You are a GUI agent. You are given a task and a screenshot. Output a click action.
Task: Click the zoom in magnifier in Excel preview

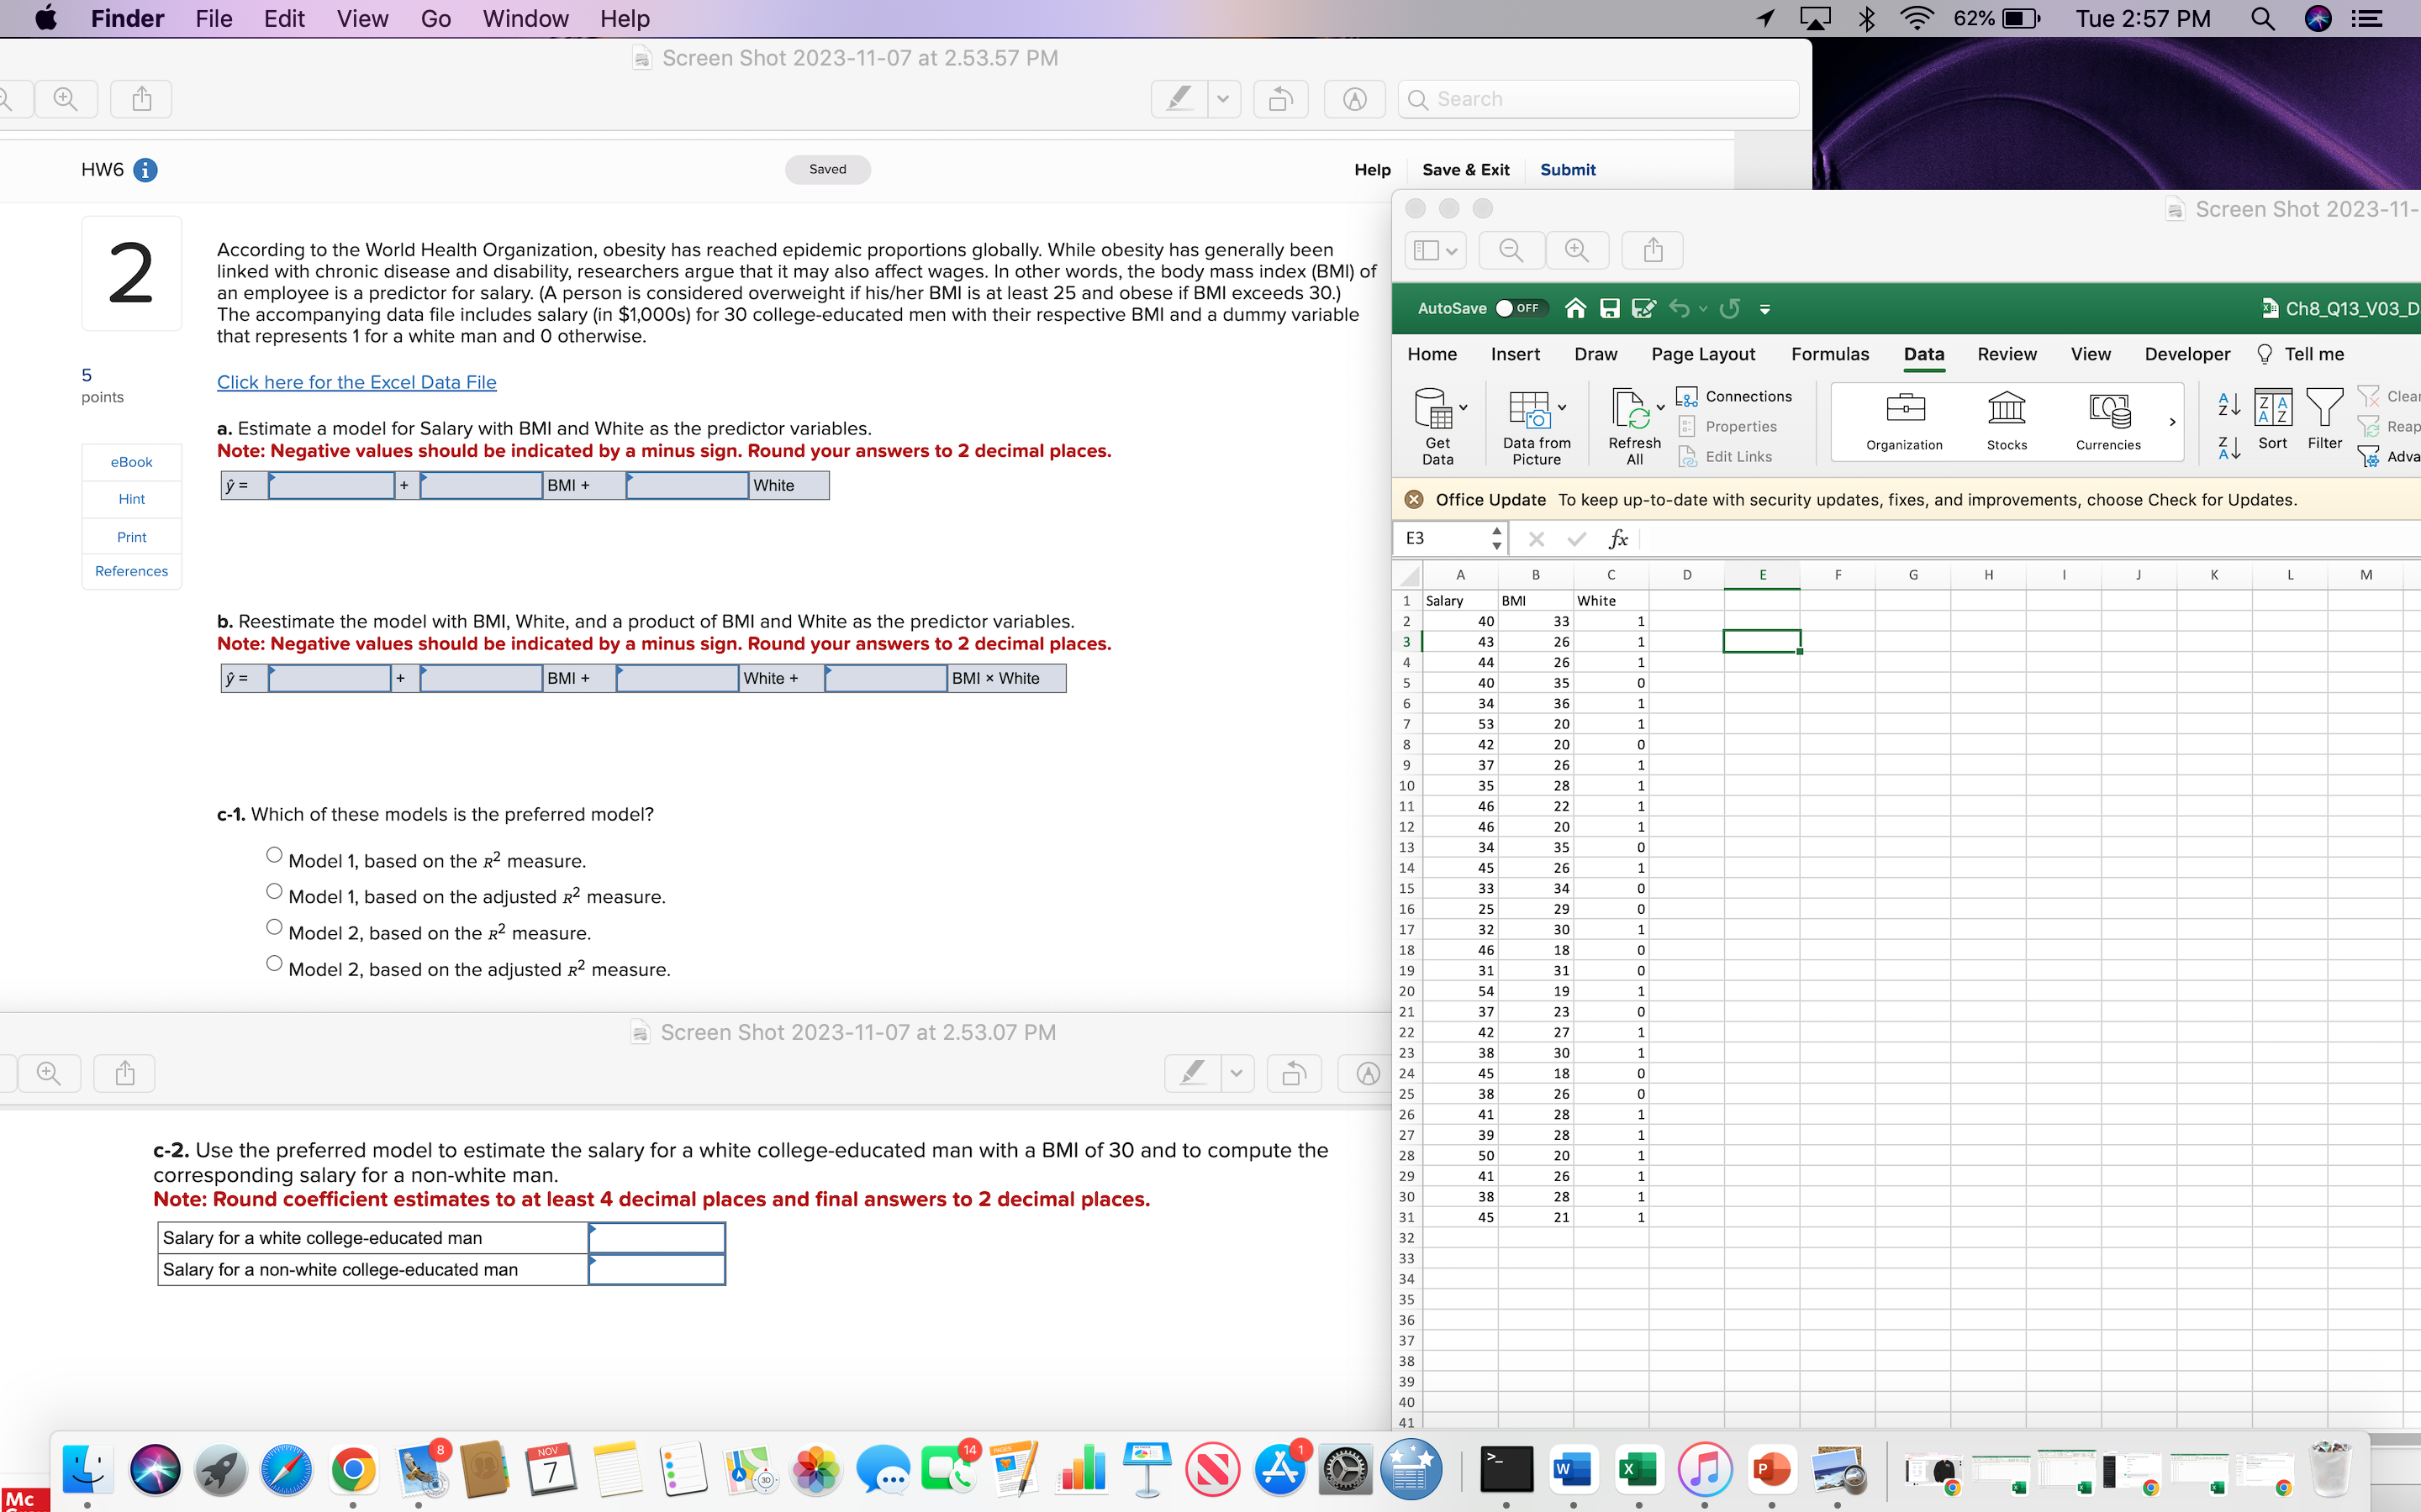(x=1577, y=250)
